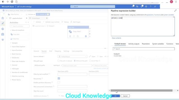Select File path in dataset radio option
179x100 pixels.
tap(58, 61)
